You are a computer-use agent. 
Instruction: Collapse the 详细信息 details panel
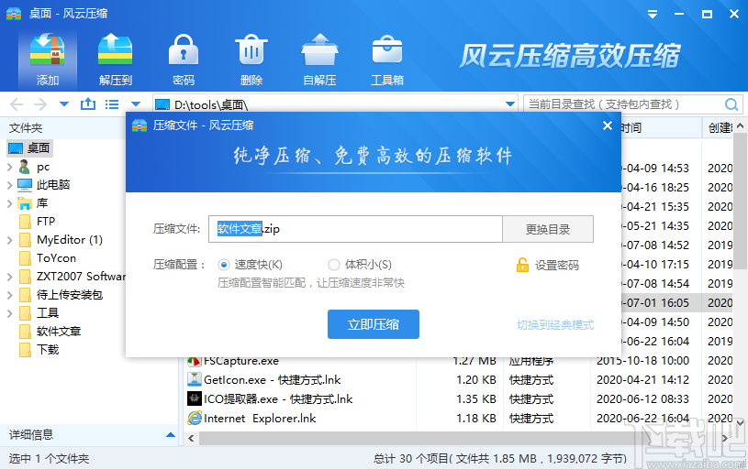pos(171,435)
